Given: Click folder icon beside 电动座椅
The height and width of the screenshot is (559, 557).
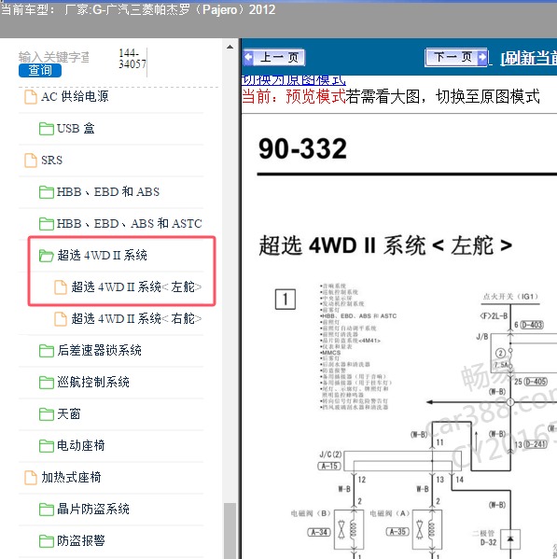Looking at the screenshot, I should [47, 446].
